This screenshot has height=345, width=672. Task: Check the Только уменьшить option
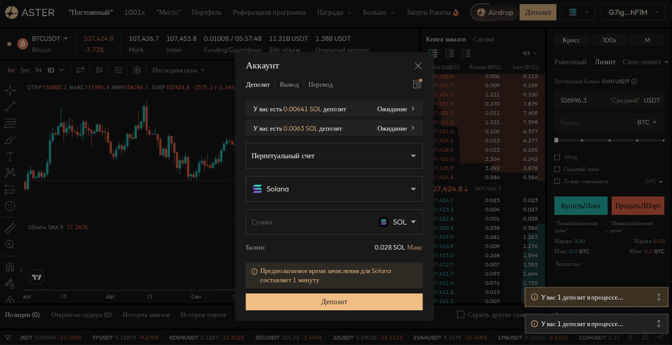tap(557, 181)
